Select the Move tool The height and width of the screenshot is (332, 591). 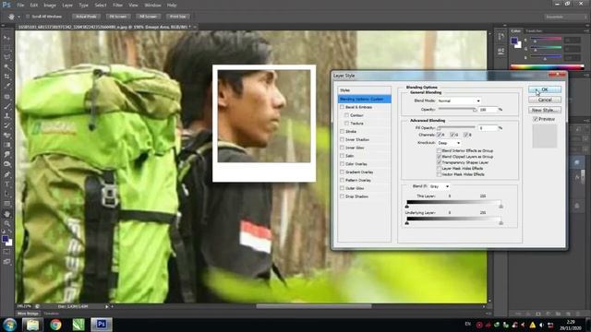(x=7, y=38)
